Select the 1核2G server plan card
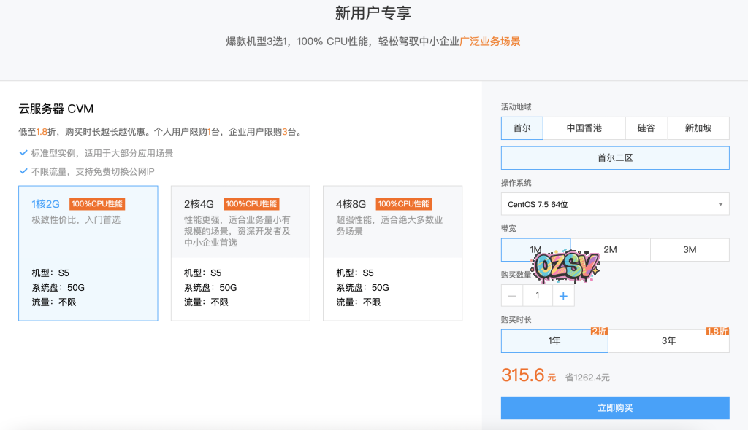The width and height of the screenshot is (748, 430). click(88, 254)
